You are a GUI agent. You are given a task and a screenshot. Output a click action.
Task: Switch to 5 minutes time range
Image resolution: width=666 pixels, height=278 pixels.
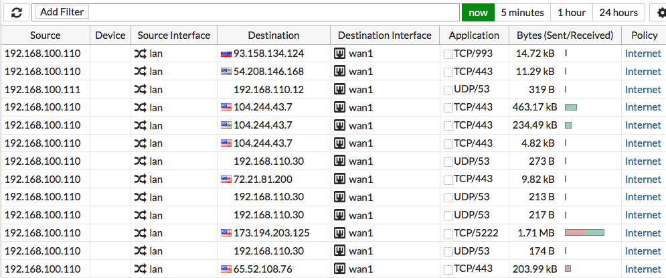pyautogui.click(x=523, y=13)
